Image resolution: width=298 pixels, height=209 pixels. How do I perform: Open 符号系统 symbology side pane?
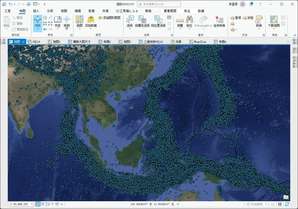[294, 62]
